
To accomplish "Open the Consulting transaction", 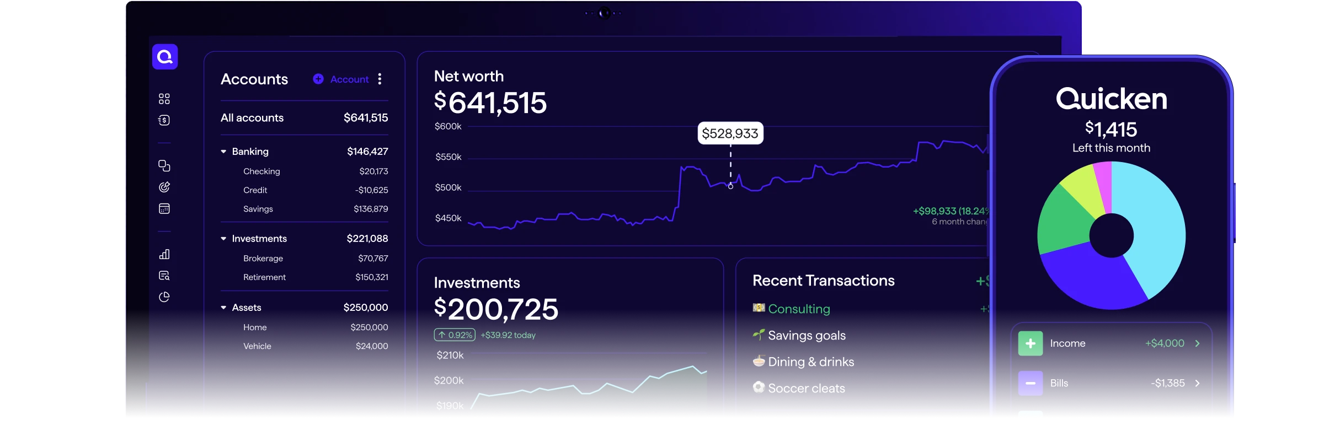I will click(799, 309).
